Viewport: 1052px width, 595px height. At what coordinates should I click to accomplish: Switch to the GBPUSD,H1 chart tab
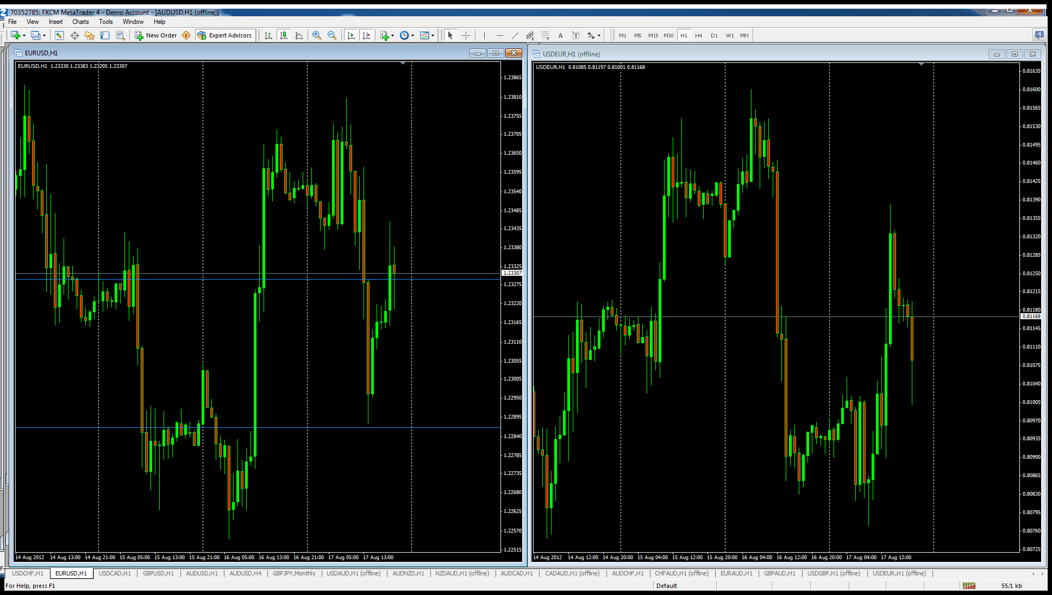(158, 573)
